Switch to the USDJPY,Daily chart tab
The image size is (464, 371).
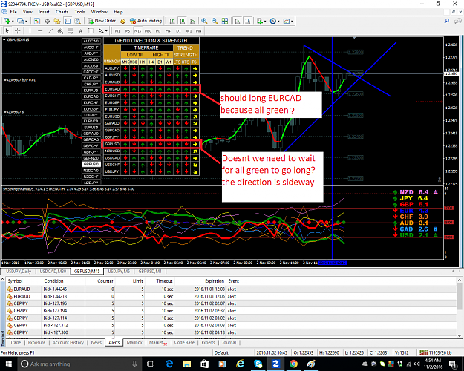pos(19,271)
